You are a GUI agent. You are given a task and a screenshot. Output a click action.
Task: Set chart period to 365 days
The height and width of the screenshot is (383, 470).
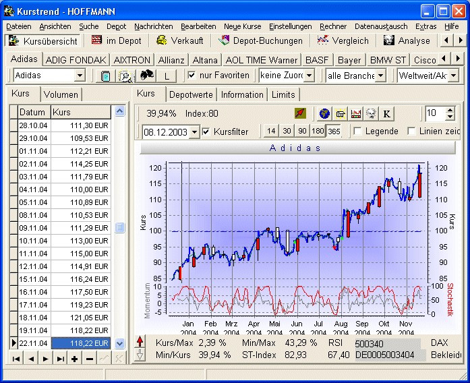pyautogui.click(x=334, y=131)
